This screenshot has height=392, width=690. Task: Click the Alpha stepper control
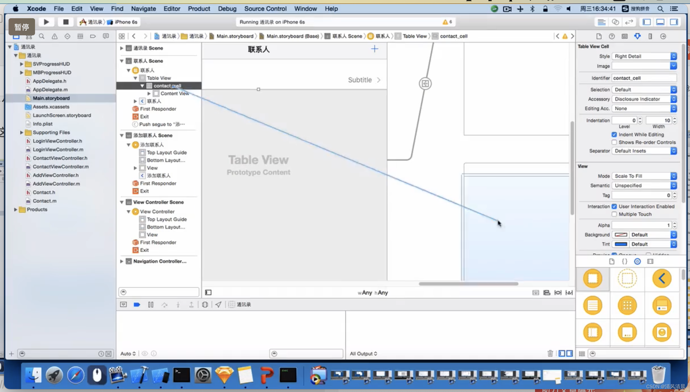click(674, 225)
